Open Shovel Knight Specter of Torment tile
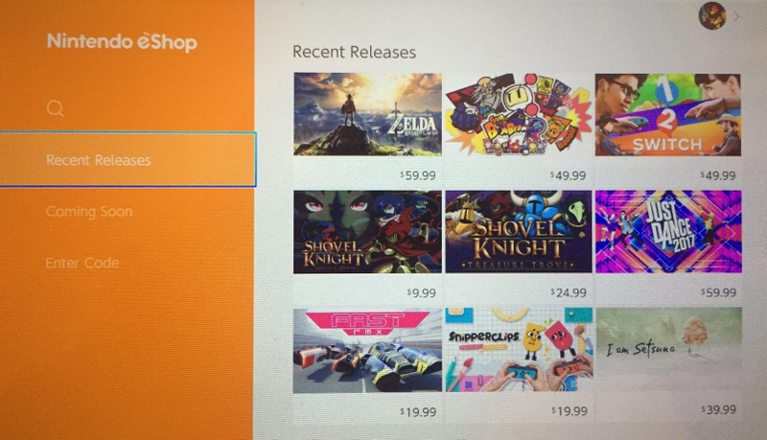The width and height of the screenshot is (767, 440). pos(367,232)
